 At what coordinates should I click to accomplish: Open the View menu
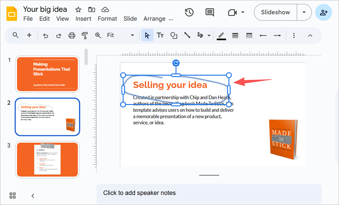[x=62, y=19]
